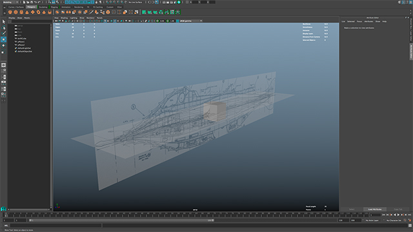
Task: Open the Modeling menu set dropdown
Action: [x=10, y=2]
